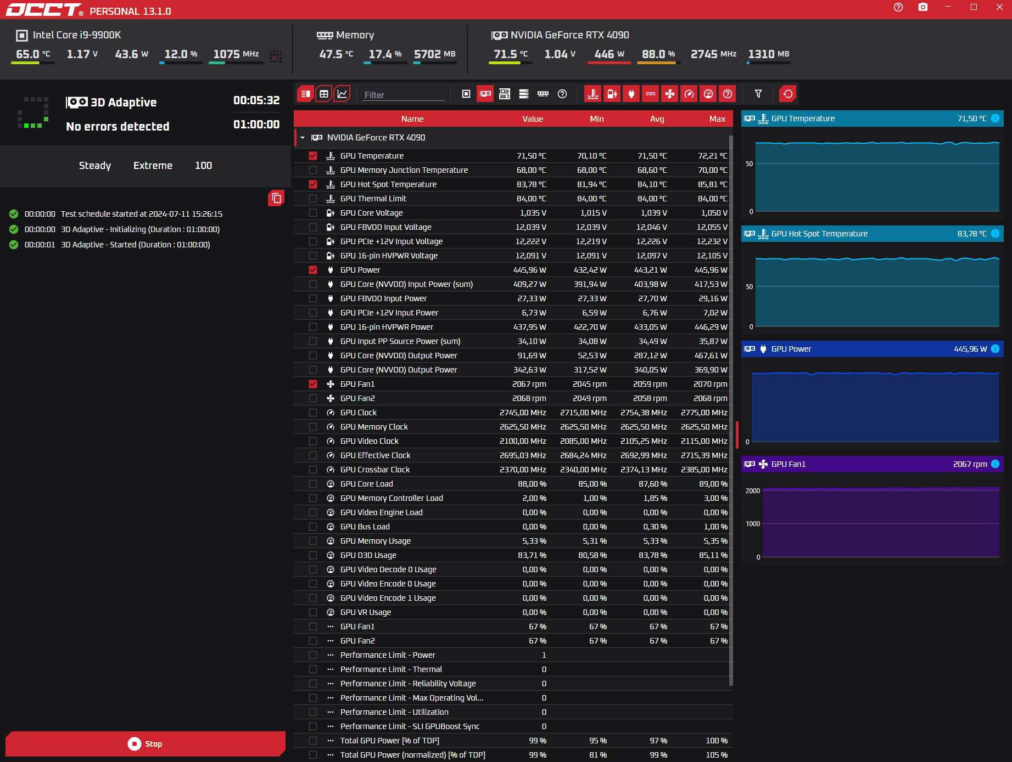Uncheck GPU Temperature sensor checkbox

coord(313,156)
